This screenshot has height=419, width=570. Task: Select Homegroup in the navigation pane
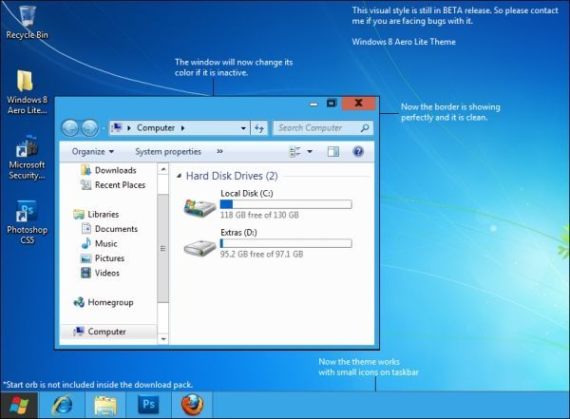coord(104,302)
